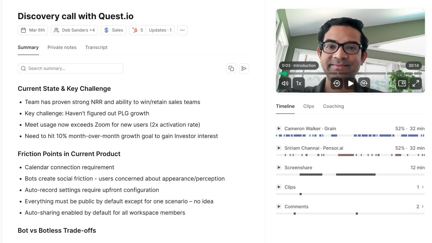Click the Search summary input field
432x243 pixels.
71,68
